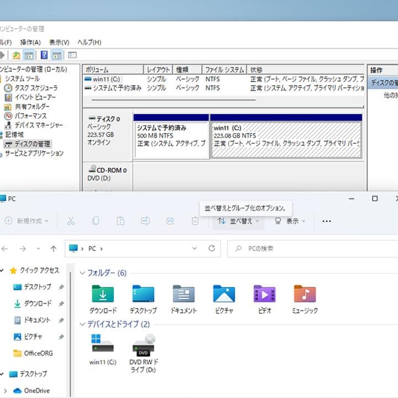
Task: Select タスク スケジューラ in the tree
Action: click(x=36, y=88)
